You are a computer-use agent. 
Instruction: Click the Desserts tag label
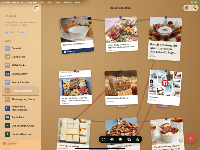[x=122, y=106]
